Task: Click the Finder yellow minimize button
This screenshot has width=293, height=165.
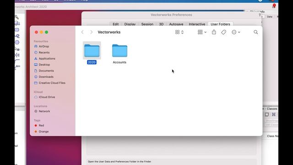Action: click(42, 32)
